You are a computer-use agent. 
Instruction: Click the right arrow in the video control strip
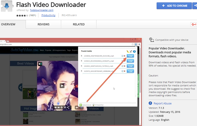click(58, 107)
